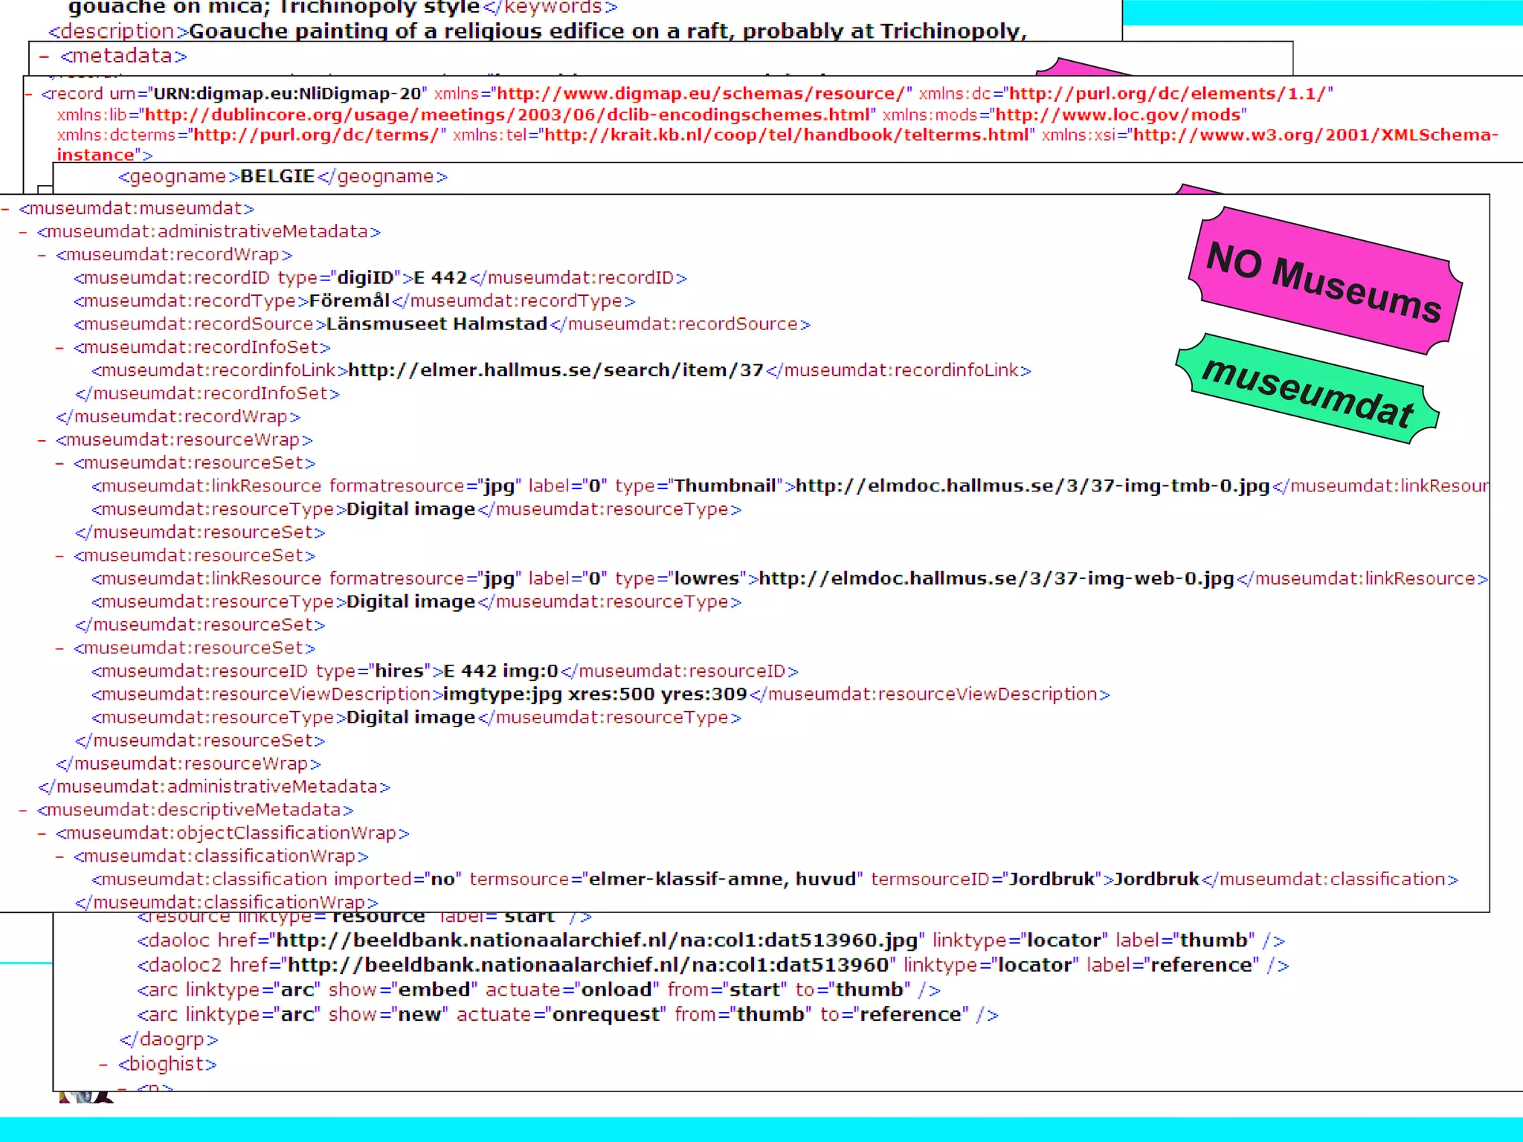Image resolution: width=1523 pixels, height=1142 pixels.
Task: Collapse the museumdat:administrativeMetadata node
Action: click(x=23, y=232)
